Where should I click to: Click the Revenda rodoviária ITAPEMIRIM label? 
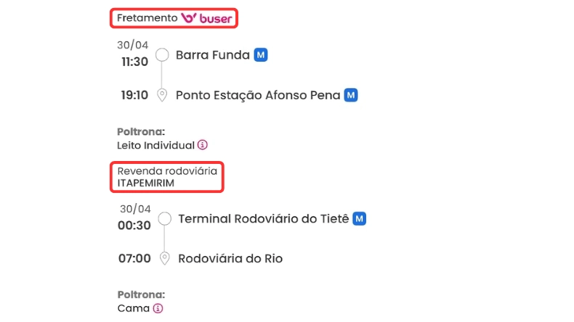[x=166, y=177]
